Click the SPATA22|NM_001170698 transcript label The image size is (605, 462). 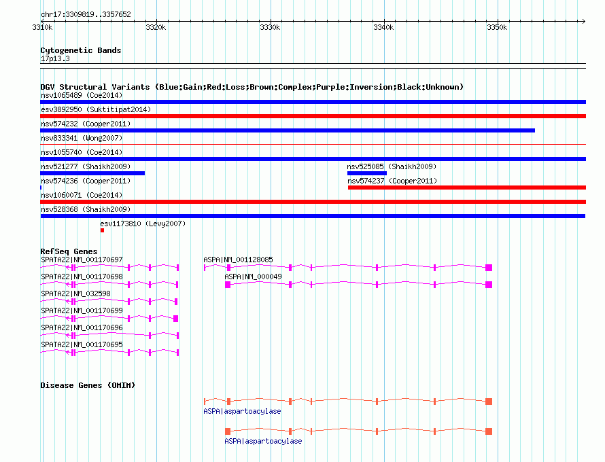tap(82, 277)
